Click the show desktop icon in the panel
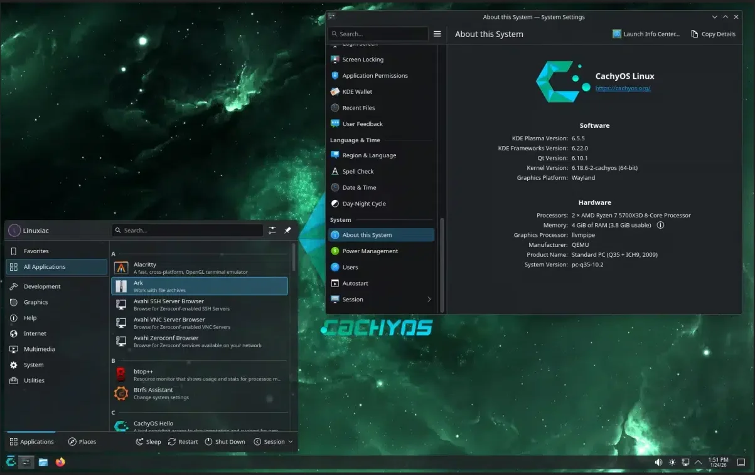This screenshot has height=475, width=755. point(741,462)
